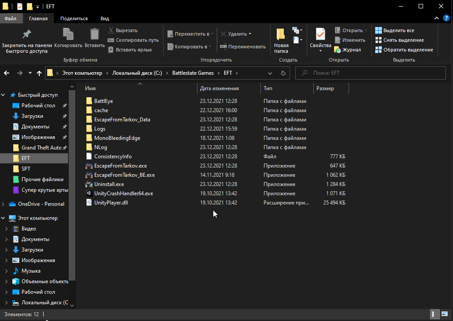This screenshot has height=321, width=453.
Task: Select UnityCrashHandler64.exe file icon
Action: 89,193
